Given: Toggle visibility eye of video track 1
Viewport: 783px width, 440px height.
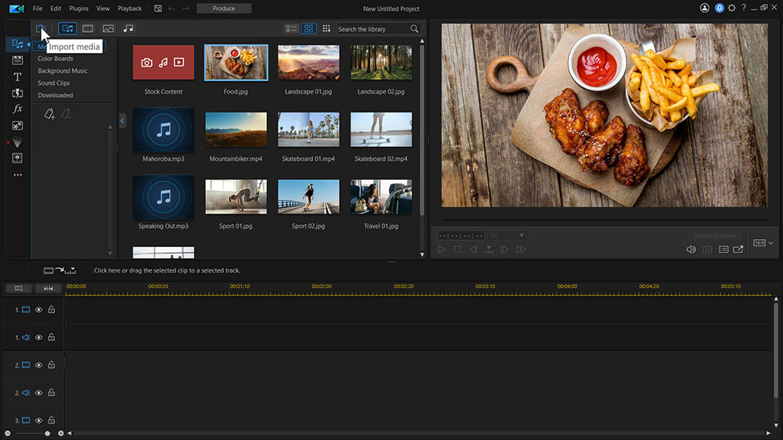Looking at the screenshot, I should point(38,310).
